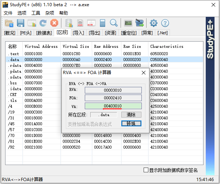Close the StudyPE+ main window
The width and height of the screenshot is (220, 184).
click(213, 5)
